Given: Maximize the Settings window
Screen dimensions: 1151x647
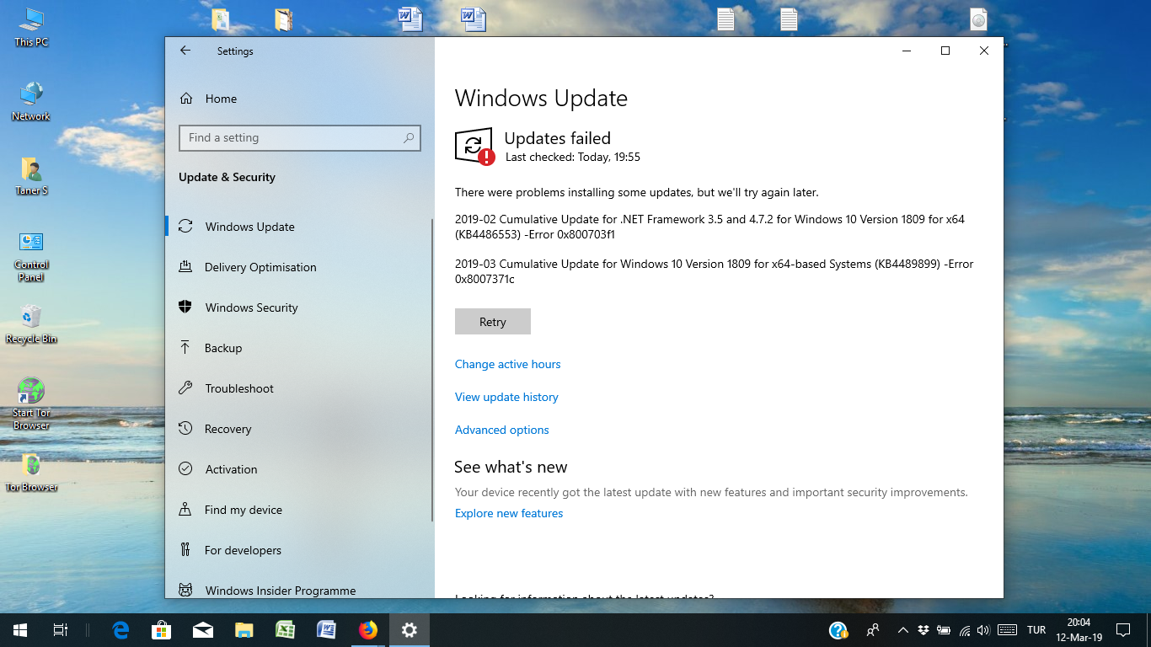Looking at the screenshot, I should pyautogui.click(x=945, y=51).
